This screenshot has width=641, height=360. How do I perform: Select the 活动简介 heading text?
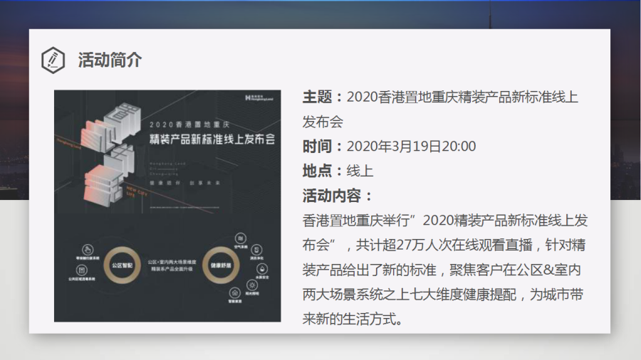[110, 60]
